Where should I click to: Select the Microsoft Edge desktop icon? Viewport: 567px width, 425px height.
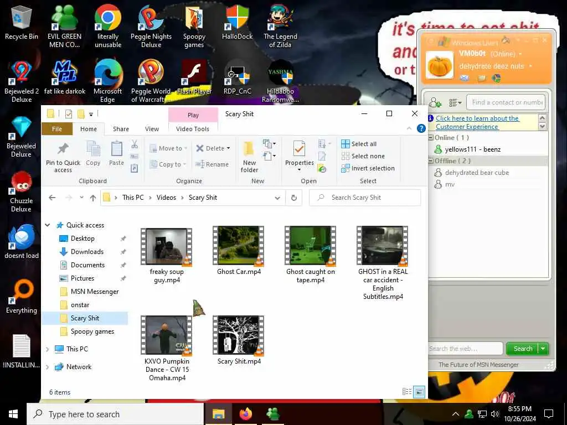pos(108,82)
